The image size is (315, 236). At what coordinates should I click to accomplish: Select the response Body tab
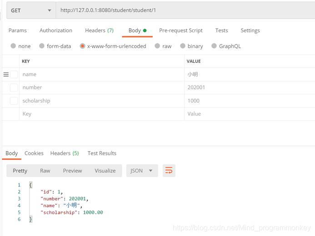pos(12,153)
